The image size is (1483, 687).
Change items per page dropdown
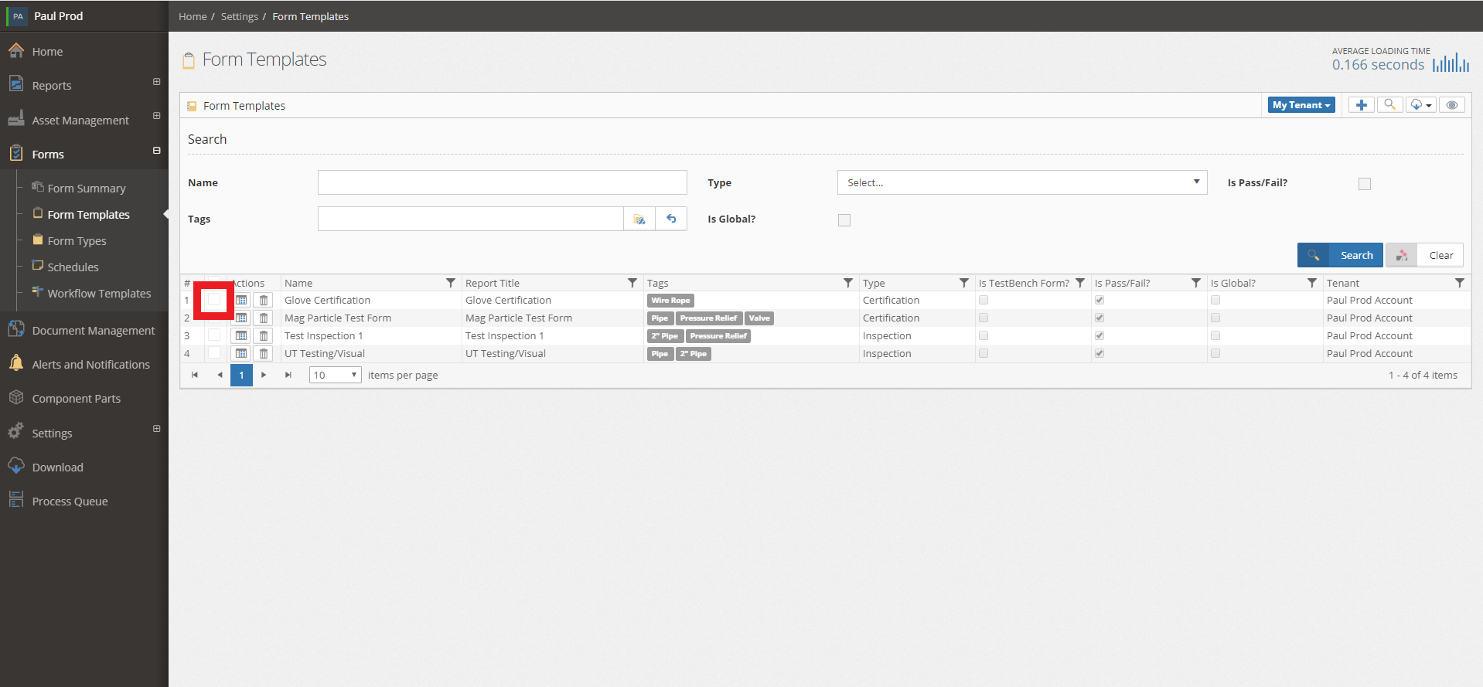(x=336, y=375)
